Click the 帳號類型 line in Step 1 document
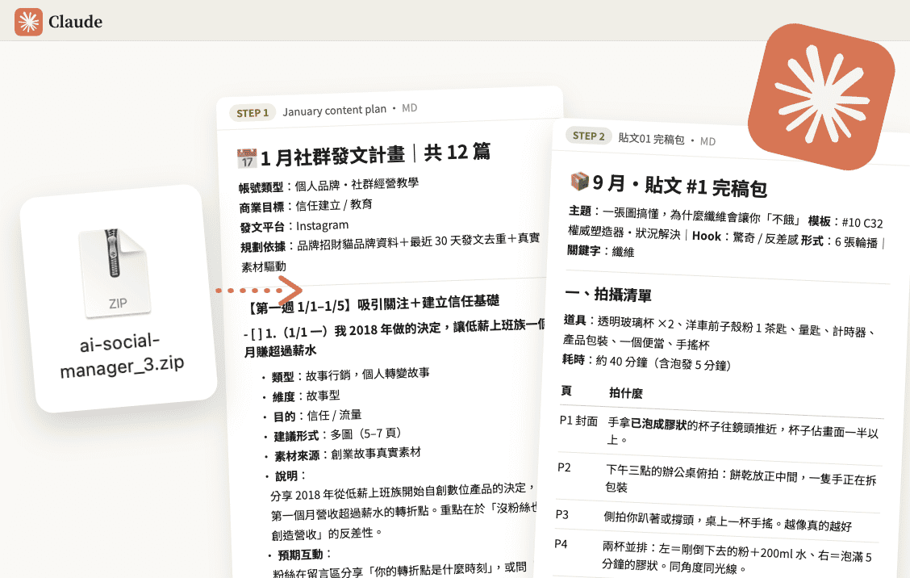The height and width of the screenshot is (578, 910). pyautogui.click(x=328, y=186)
